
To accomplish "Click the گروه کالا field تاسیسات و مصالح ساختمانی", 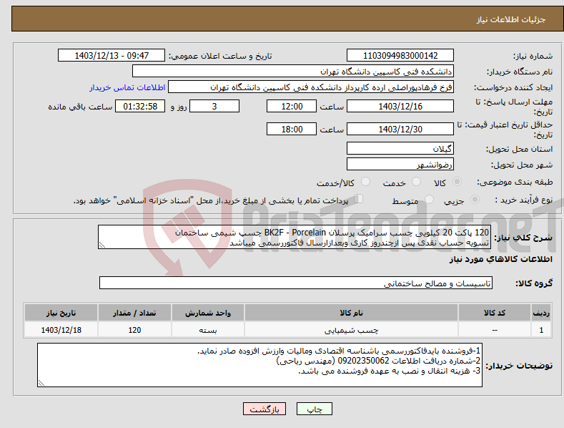I will [296, 283].
